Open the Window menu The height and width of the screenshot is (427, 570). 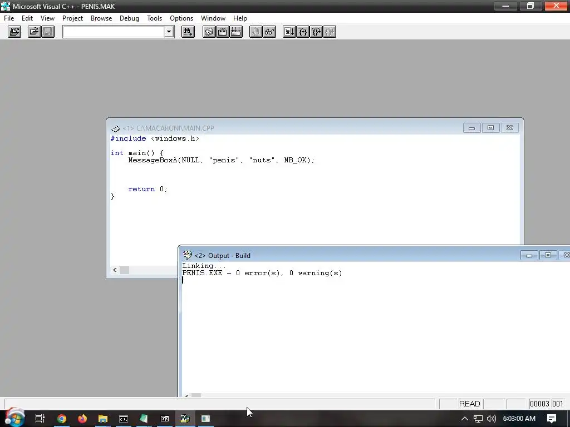point(213,18)
